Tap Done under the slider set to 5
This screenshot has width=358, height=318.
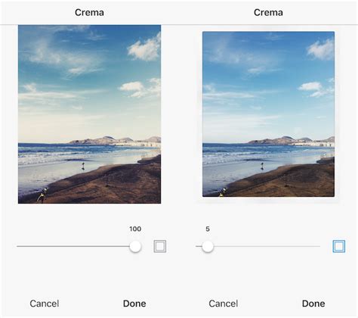313,304
